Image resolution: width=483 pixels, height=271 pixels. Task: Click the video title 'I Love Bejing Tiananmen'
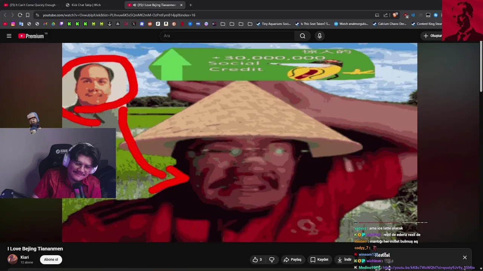coord(35,249)
